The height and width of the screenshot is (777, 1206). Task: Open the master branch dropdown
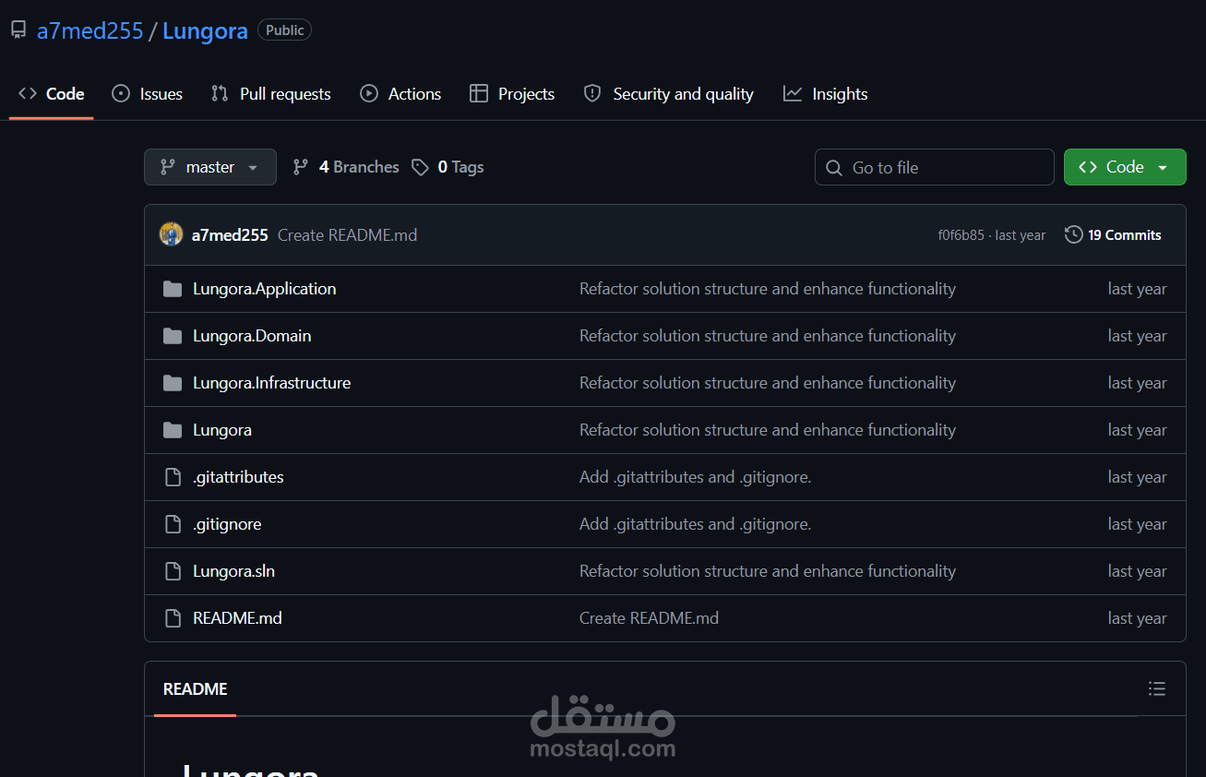click(x=210, y=167)
